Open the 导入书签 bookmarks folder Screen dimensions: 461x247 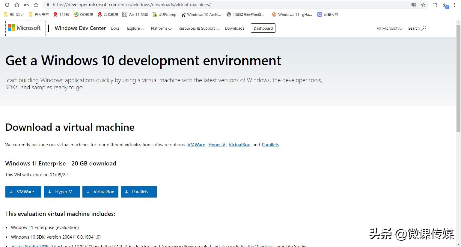coord(39,14)
